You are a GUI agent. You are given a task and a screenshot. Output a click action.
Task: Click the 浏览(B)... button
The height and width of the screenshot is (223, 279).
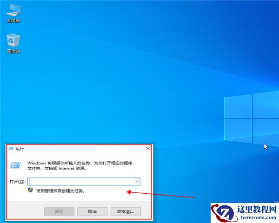(x=126, y=211)
